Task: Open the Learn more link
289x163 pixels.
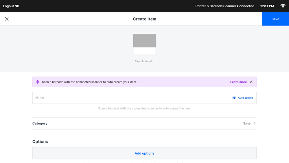Action: click(x=238, y=82)
